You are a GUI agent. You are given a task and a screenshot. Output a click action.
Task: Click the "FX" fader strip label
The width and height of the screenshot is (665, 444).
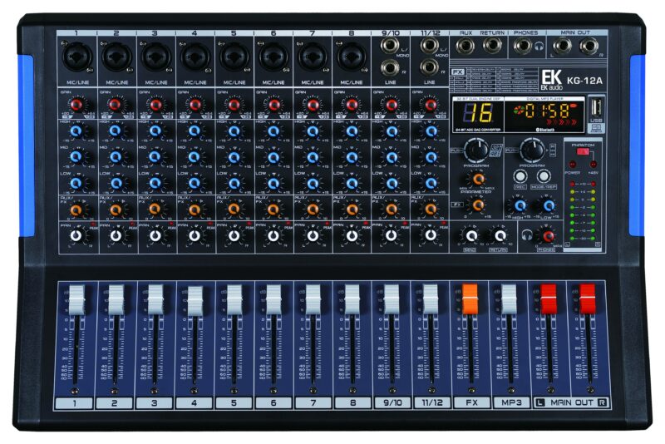click(471, 402)
